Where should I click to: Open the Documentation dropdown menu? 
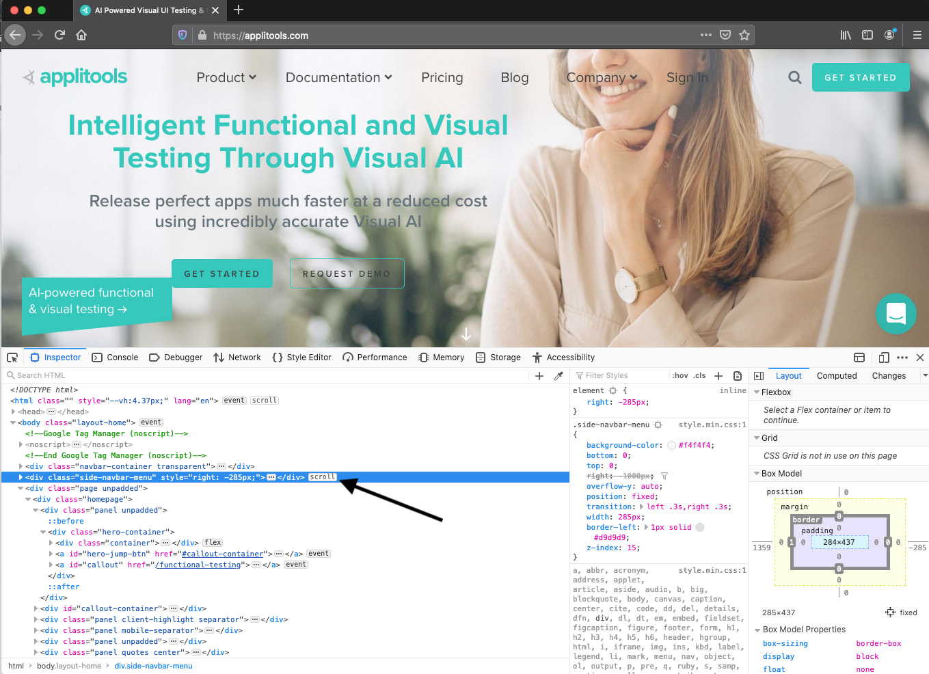pyautogui.click(x=339, y=77)
